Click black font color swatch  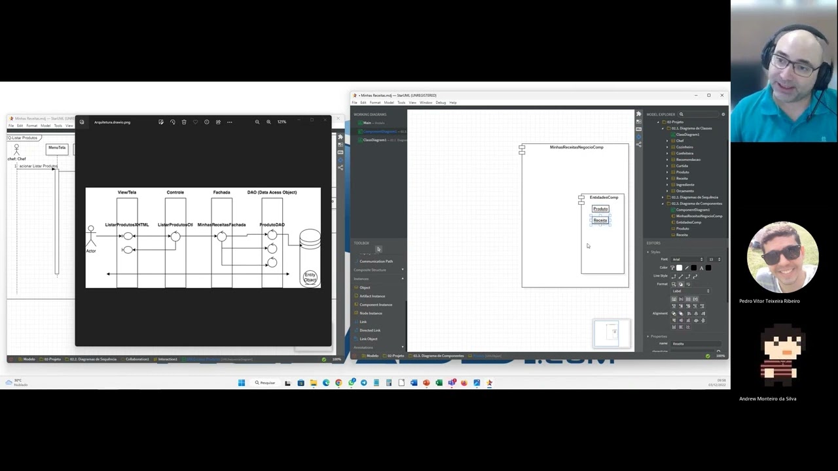pyautogui.click(x=708, y=268)
